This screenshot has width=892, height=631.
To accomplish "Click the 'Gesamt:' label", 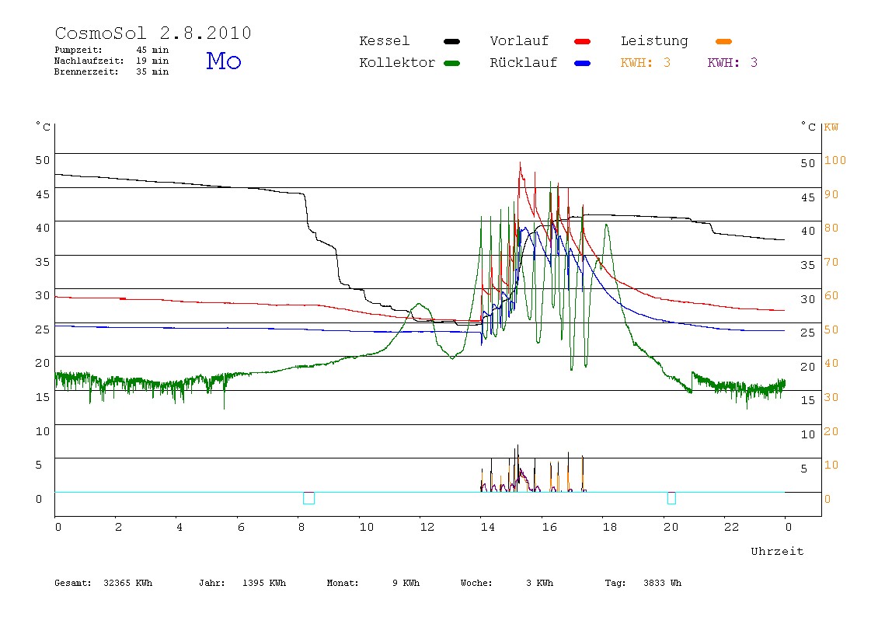I will tap(73, 583).
